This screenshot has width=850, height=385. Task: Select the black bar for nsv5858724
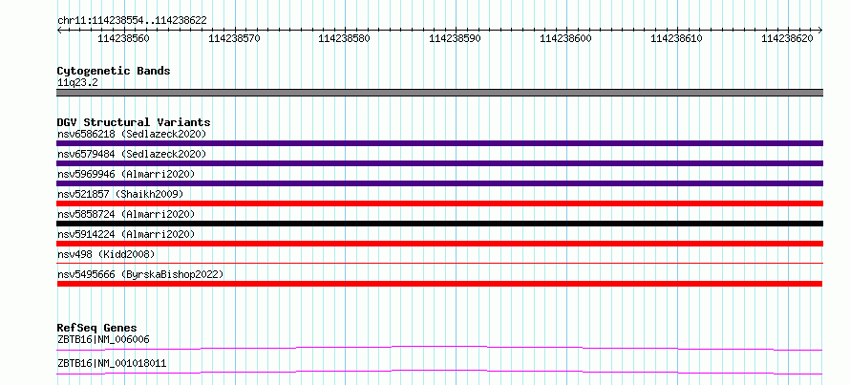439,224
